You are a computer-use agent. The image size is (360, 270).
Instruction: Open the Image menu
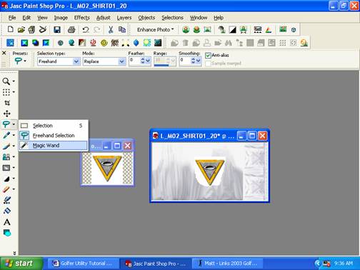point(61,18)
